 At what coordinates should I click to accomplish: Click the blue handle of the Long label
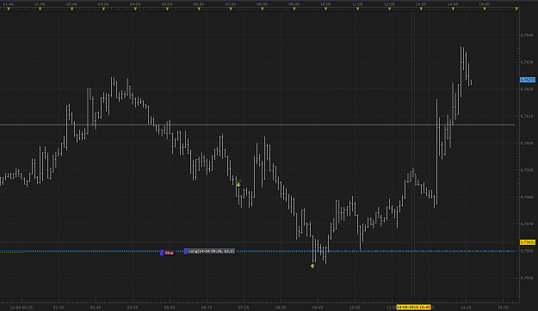(186, 251)
